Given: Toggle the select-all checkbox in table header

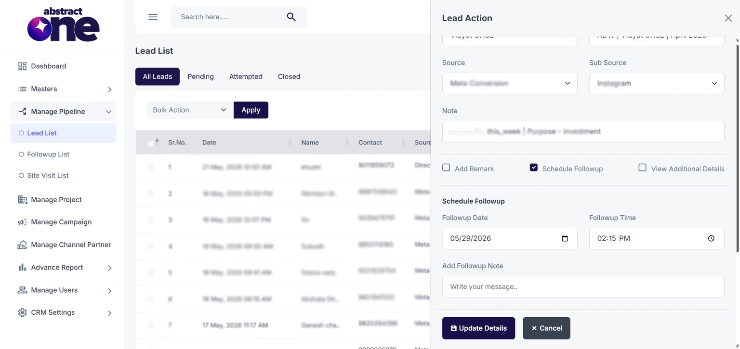Looking at the screenshot, I should (151, 143).
